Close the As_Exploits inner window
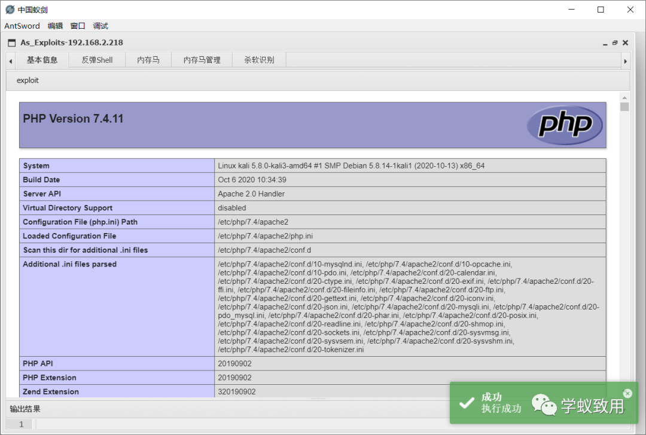Image resolution: width=646 pixels, height=435 pixels. [x=626, y=43]
